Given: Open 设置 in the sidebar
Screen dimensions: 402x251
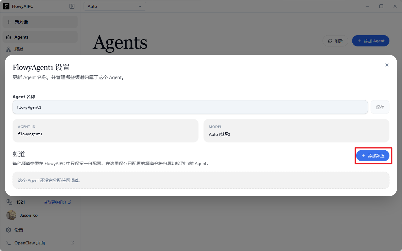Looking at the screenshot, I should (19, 230).
